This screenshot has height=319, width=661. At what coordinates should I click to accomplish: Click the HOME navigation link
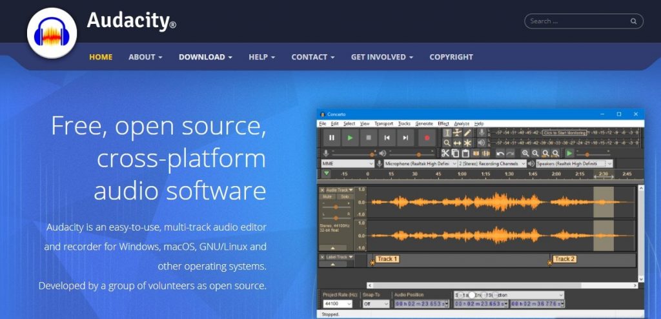[x=101, y=57]
